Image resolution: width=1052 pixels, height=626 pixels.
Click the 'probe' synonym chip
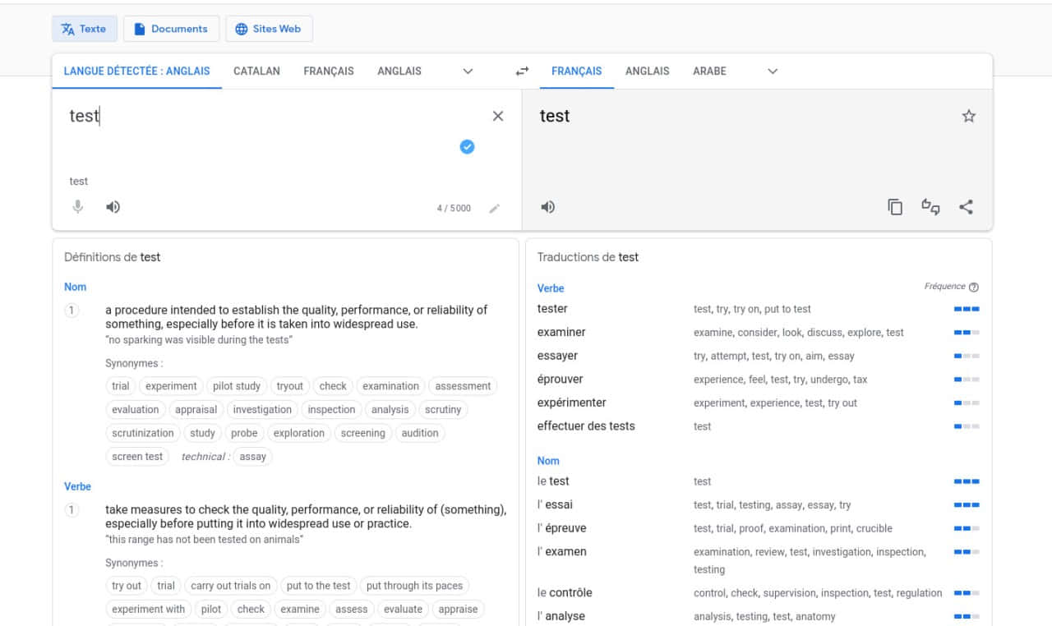point(244,433)
